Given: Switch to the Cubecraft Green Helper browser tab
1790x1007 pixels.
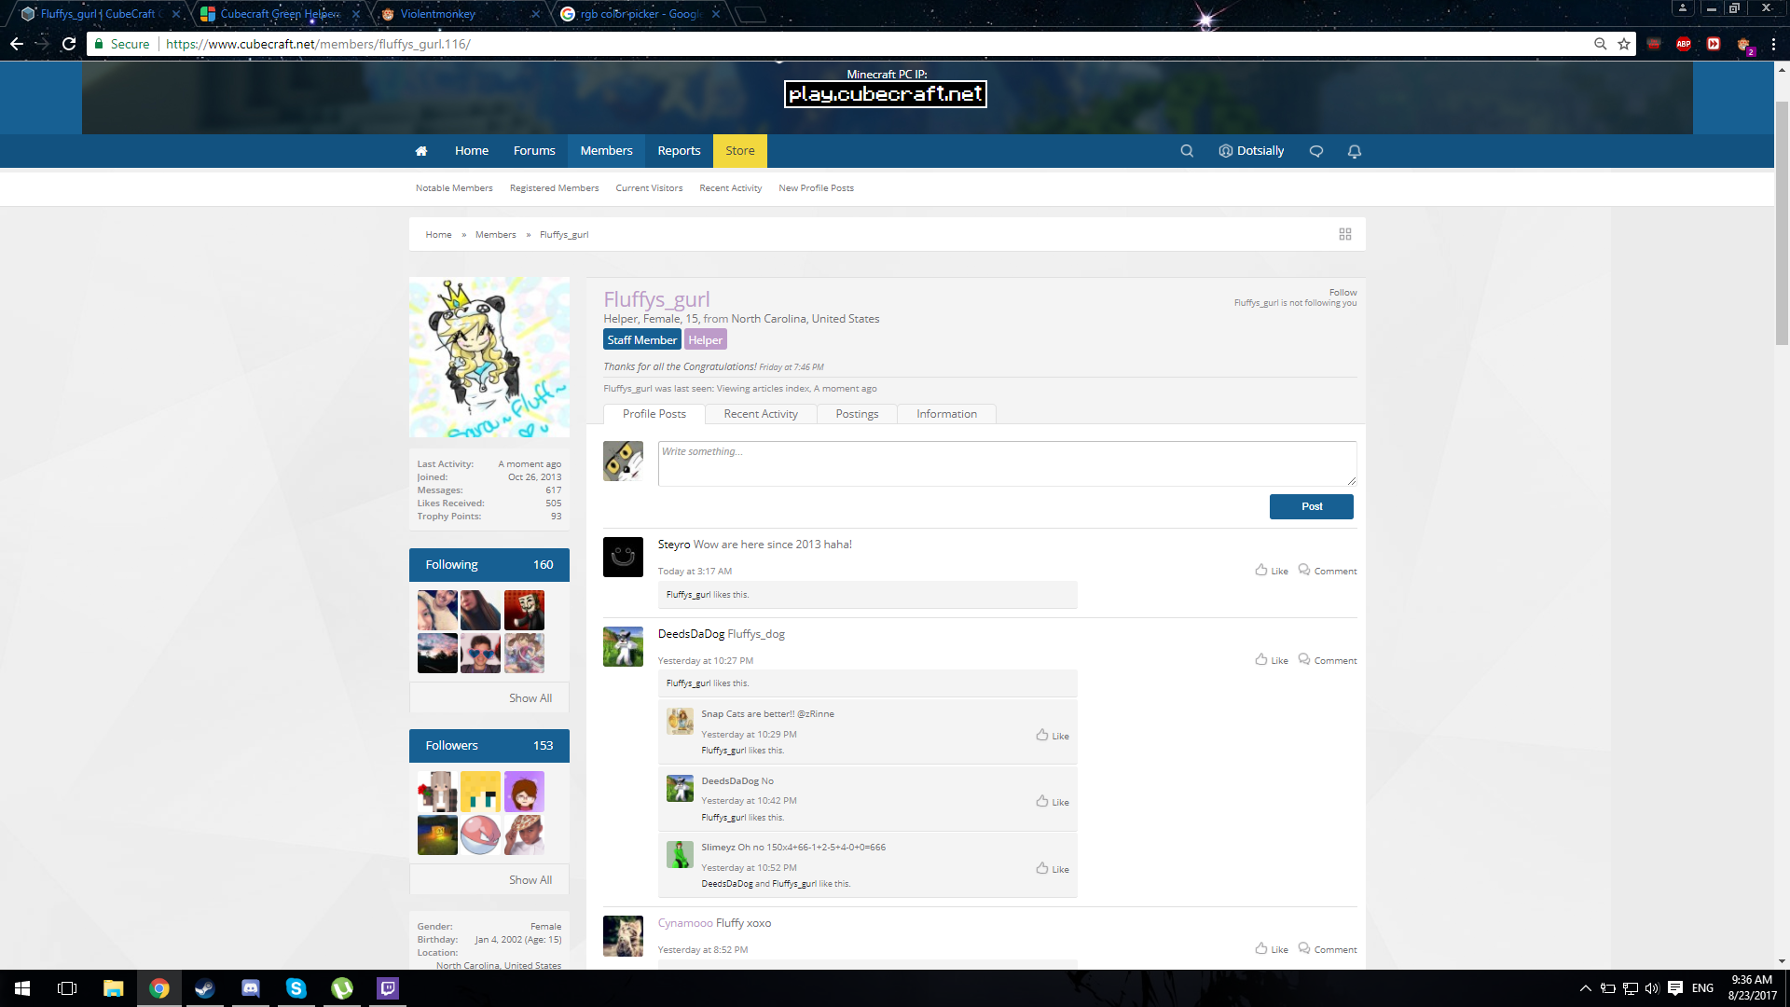Looking at the screenshot, I should click(x=281, y=14).
